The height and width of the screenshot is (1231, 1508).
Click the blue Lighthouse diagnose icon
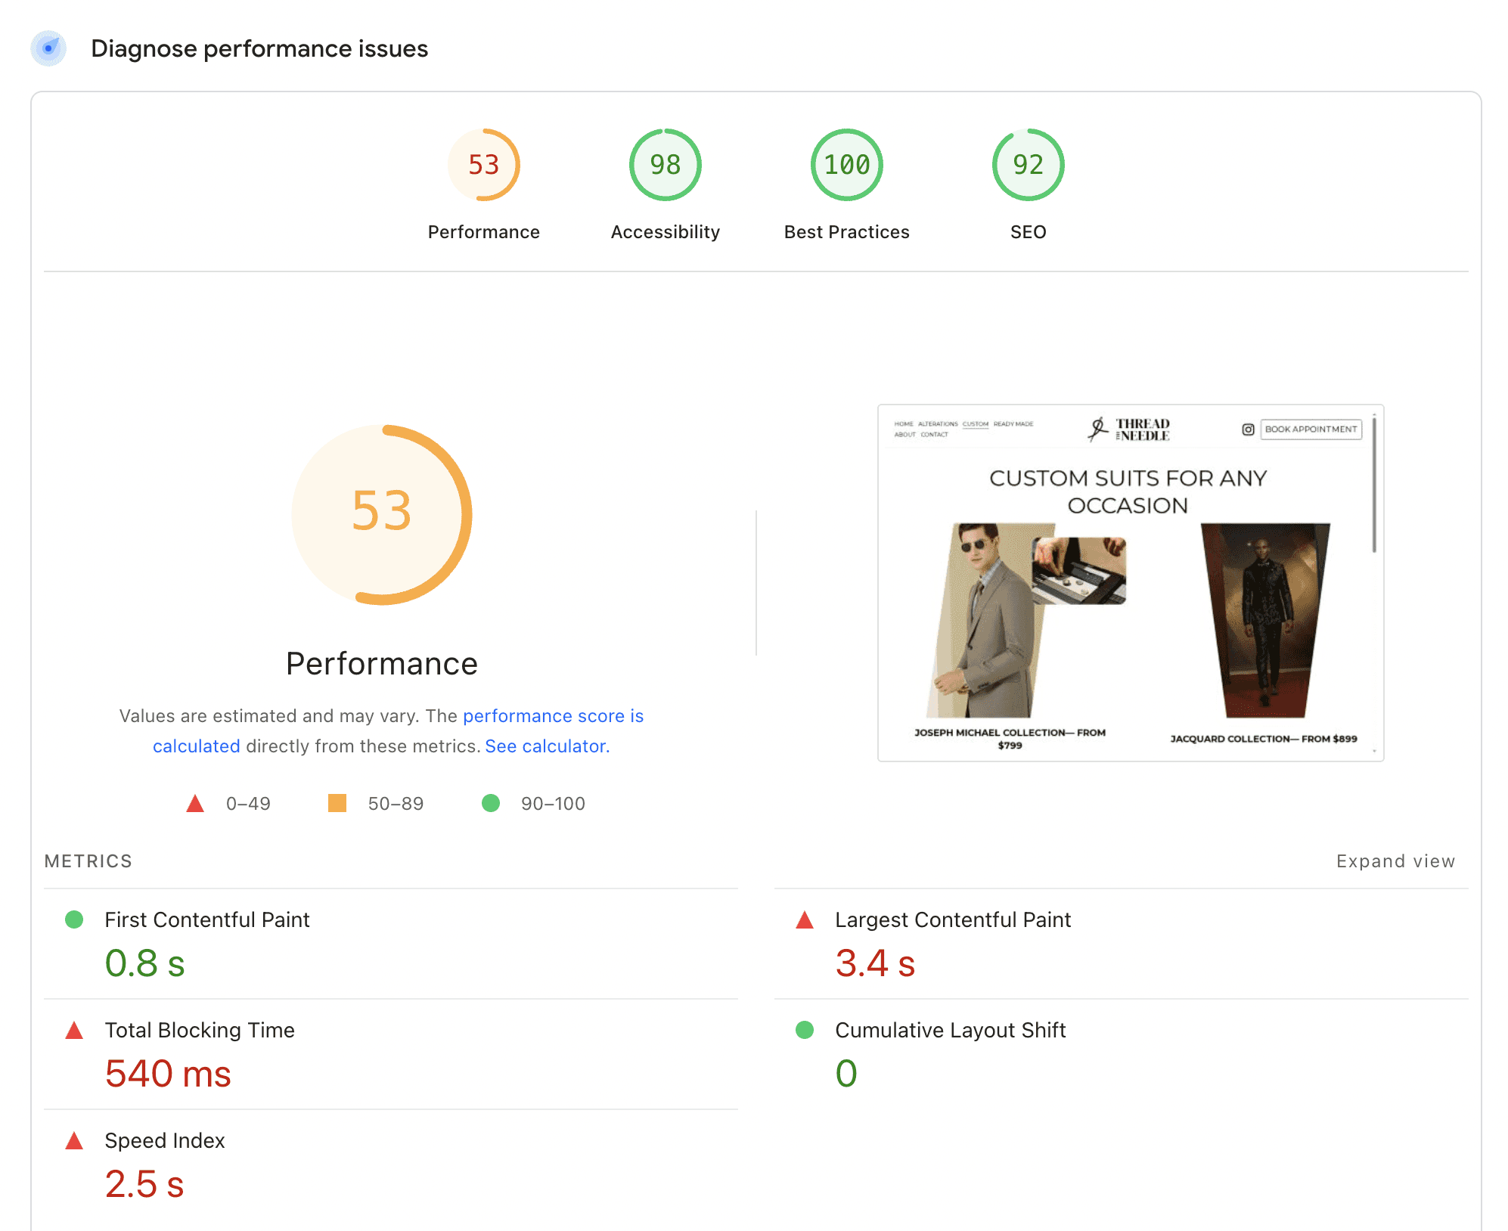click(x=48, y=48)
